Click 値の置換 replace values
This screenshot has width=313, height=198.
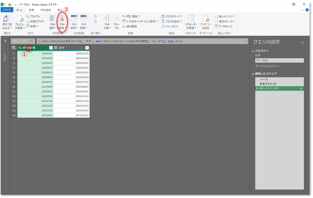point(130,26)
